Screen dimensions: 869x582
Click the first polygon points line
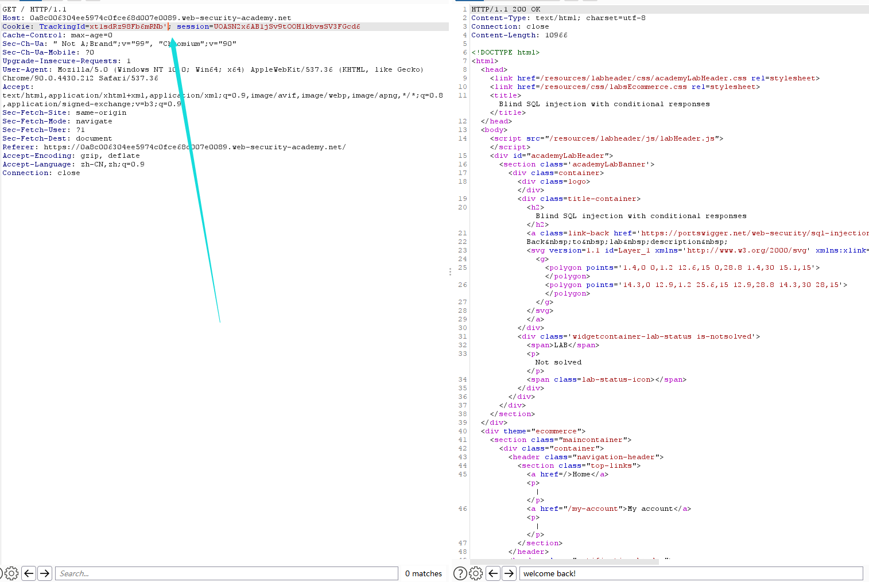pos(682,267)
